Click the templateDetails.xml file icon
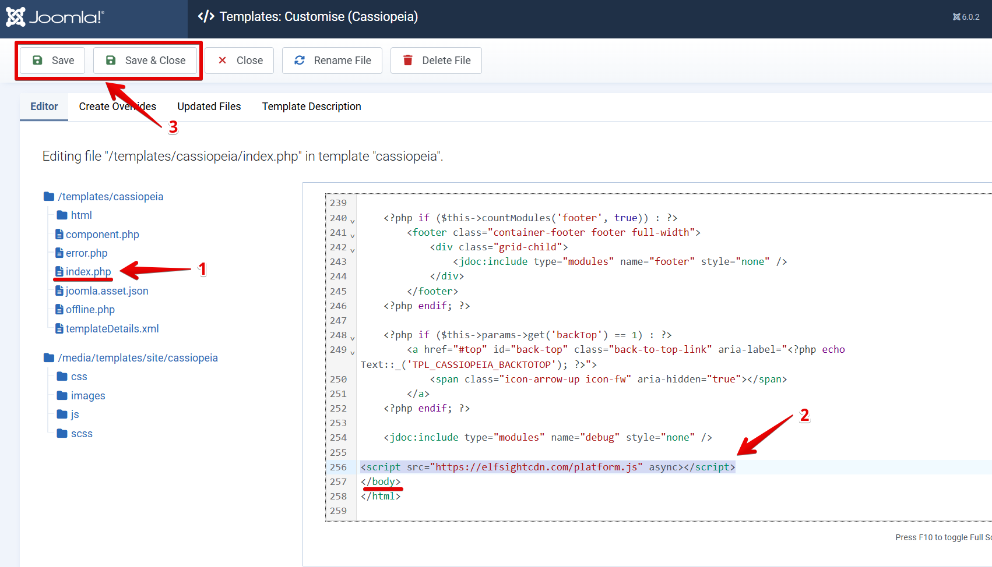Image resolution: width=992 pixels, height=567 pixels. tap(59, 329)
